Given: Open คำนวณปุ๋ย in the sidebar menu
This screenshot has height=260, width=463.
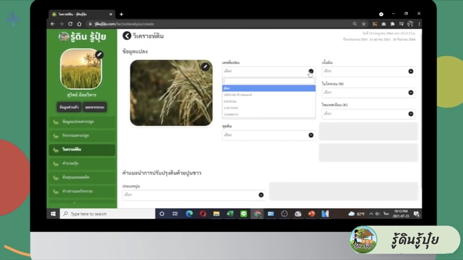Looking at the screenshot, I should 82,163.
